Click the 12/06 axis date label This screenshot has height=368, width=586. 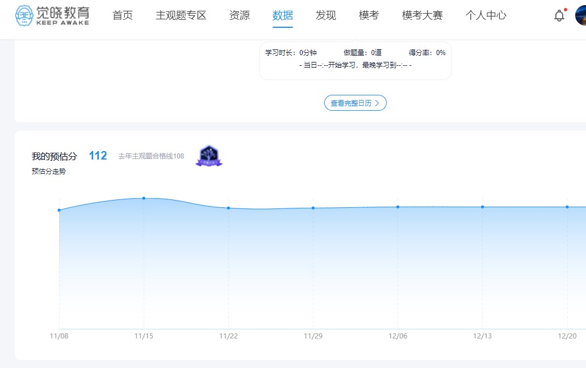(397, 336)
